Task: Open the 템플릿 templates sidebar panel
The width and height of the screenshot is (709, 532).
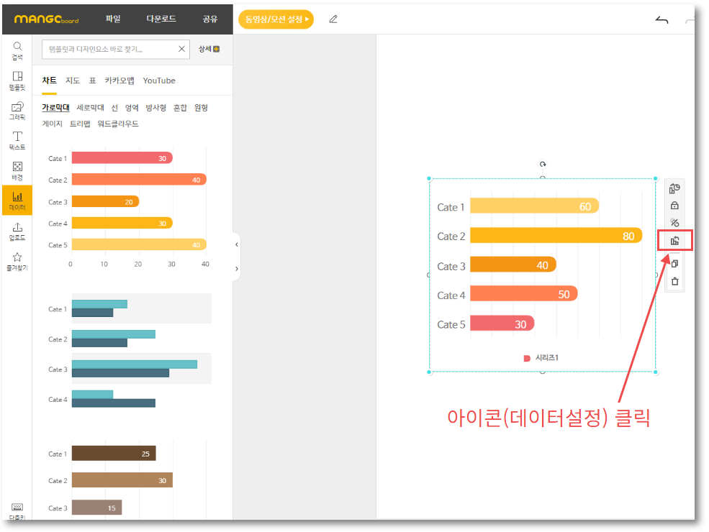Action: click(17, 81)
